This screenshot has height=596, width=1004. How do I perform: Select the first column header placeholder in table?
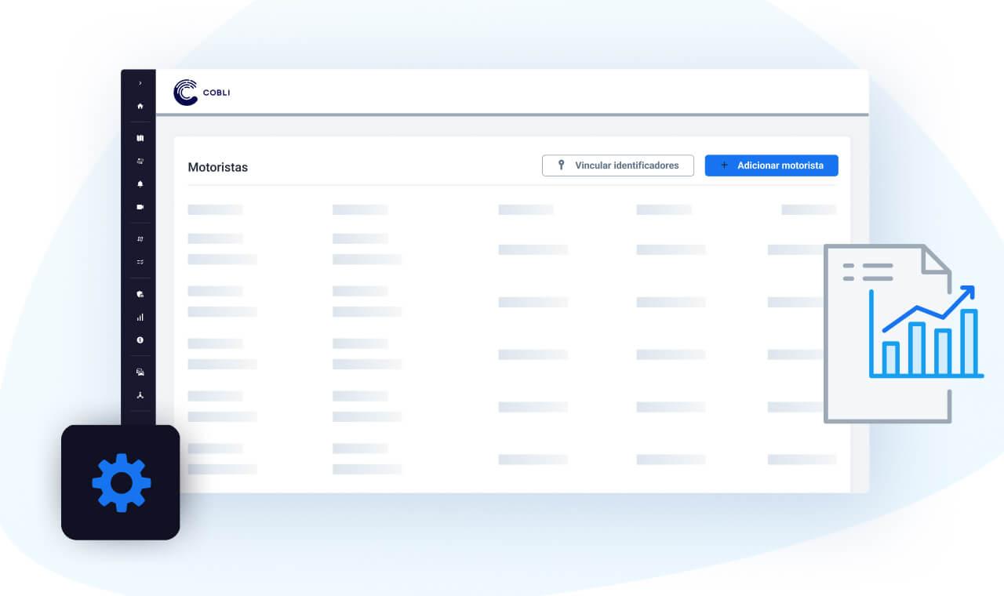pos(215,209)
